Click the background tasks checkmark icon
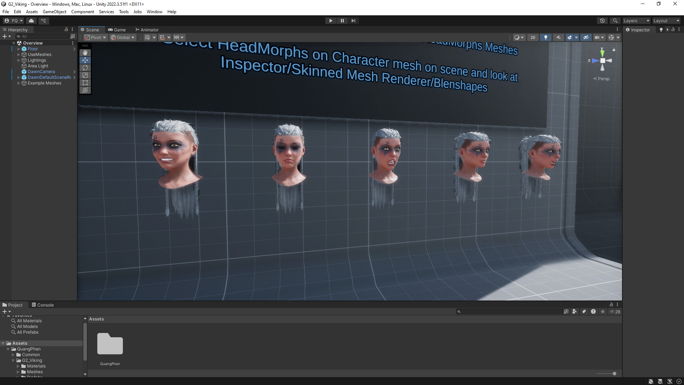Viewport: 684px width, 385px height. pyautogui.click(x=679, y=381)
